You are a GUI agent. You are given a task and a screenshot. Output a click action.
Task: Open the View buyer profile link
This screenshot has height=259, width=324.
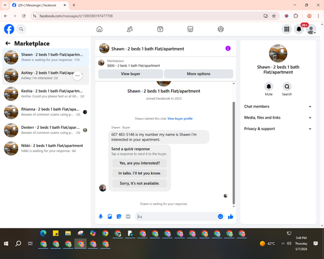click(180, 118)
